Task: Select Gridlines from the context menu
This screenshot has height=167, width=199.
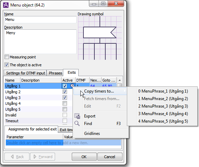Action: [x=92, y=134]
